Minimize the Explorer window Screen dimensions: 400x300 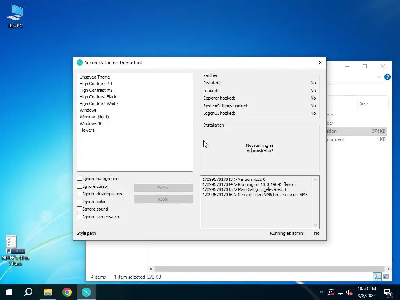[347, 66]
